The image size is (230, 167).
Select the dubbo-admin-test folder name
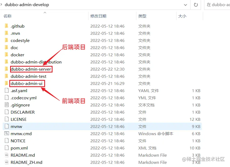29,76
